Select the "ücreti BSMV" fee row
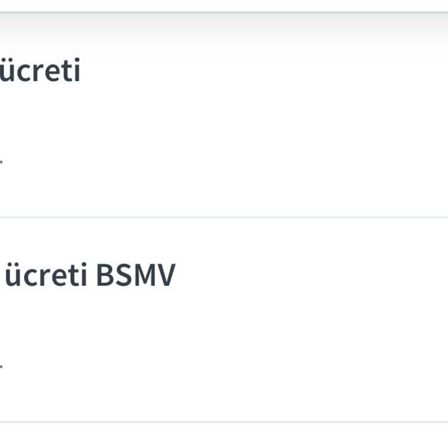This screenshot has height=448, width=448. point(224,320)
